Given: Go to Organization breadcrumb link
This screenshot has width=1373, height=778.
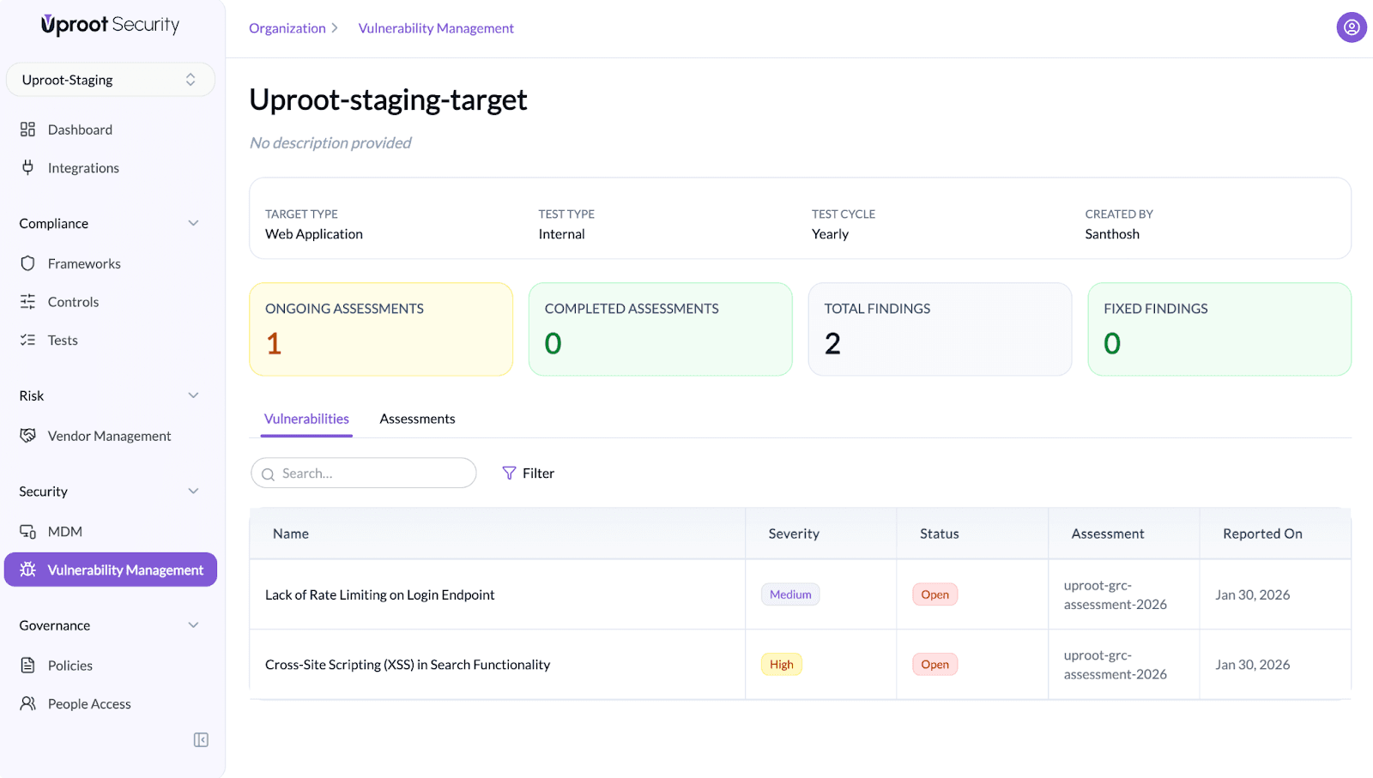Looking at the screenshot, I should (287, 28).
